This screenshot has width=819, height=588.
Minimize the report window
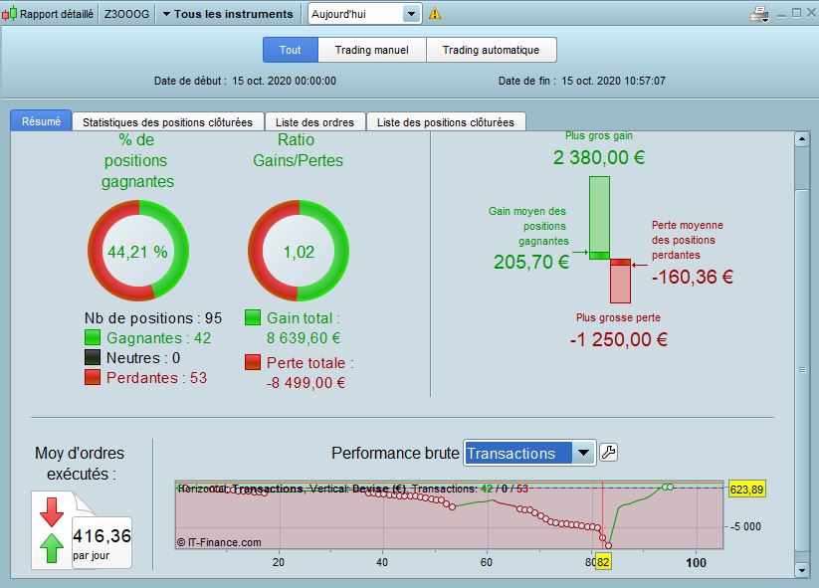tap(781, 14)
